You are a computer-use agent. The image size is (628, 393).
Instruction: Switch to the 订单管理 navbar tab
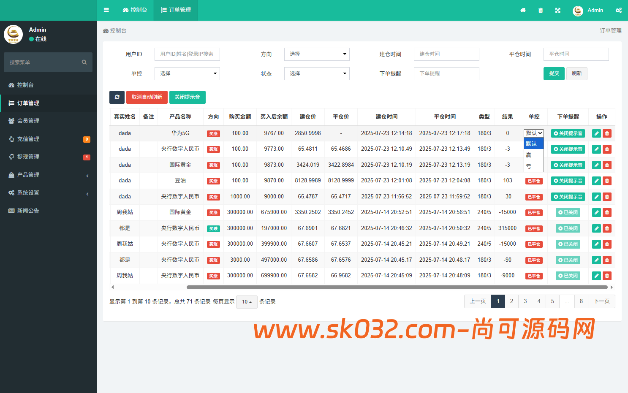(175, 10)
